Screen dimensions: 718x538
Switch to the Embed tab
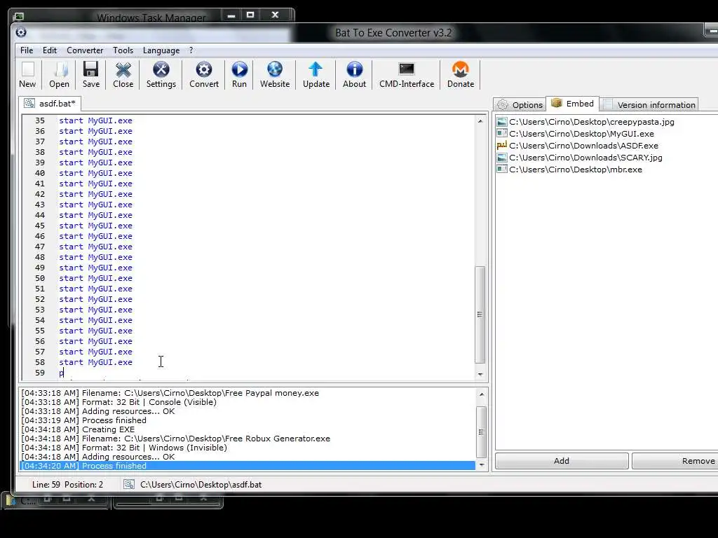click(573, 104)
